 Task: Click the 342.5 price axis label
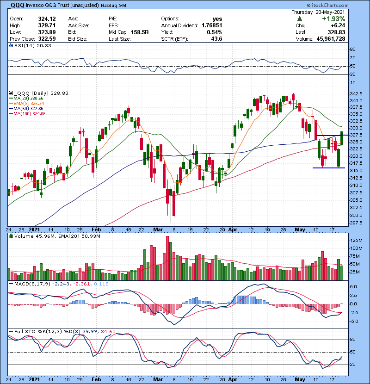point(356,94)
